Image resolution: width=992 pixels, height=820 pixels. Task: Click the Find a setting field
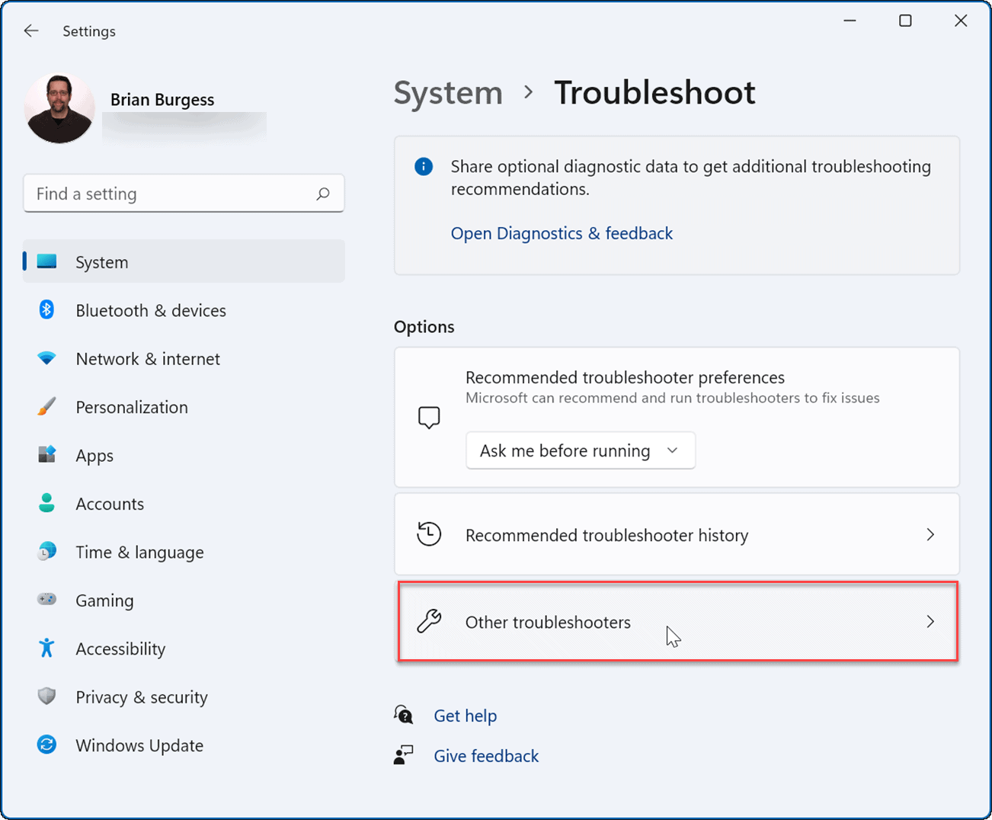point(171,194)
